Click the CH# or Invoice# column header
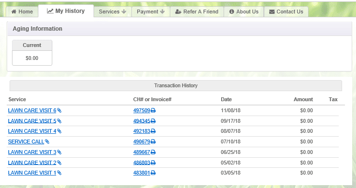 coord(153,99)
